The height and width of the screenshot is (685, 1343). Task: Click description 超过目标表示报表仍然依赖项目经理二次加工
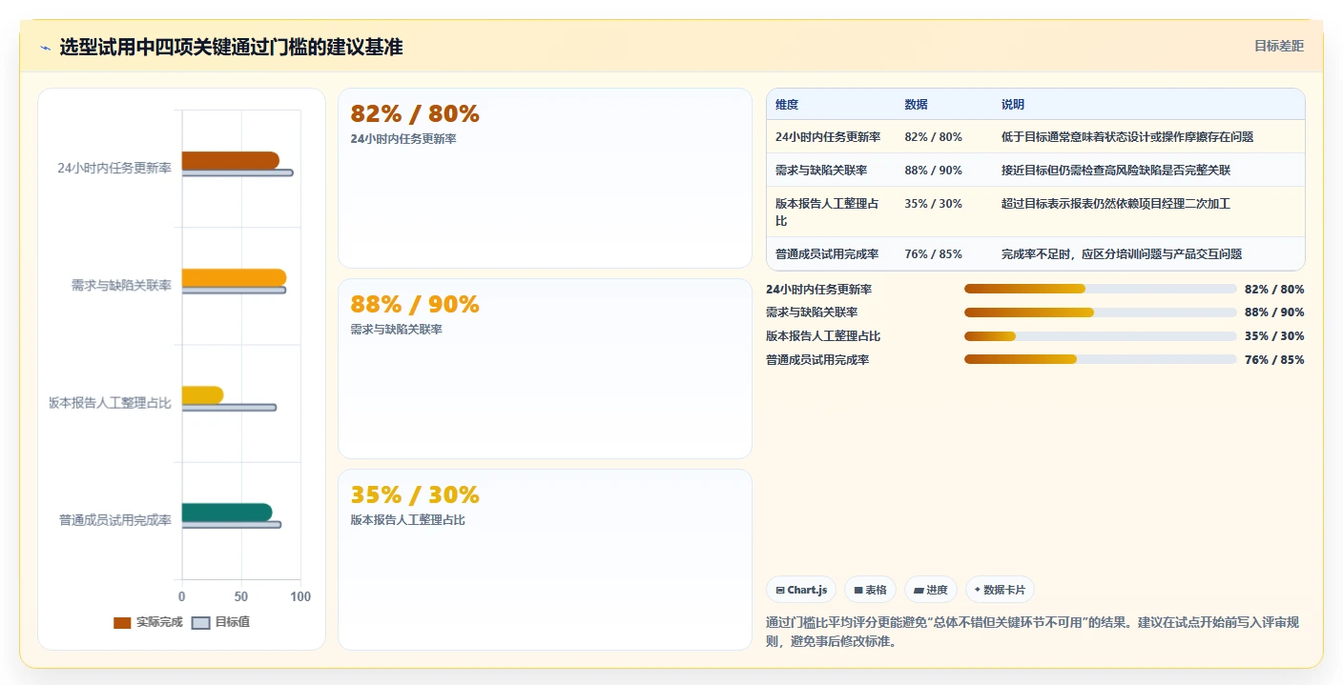pos(1116,204)
